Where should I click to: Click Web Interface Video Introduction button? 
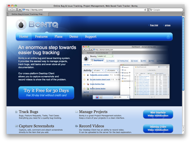[x=158, y=114]
